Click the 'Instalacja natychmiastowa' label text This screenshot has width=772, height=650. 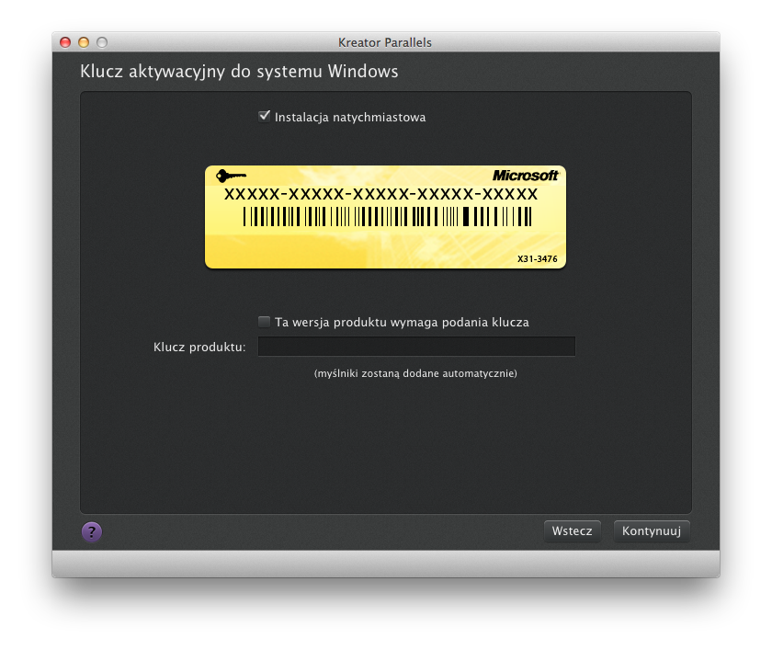pos(350,118)
